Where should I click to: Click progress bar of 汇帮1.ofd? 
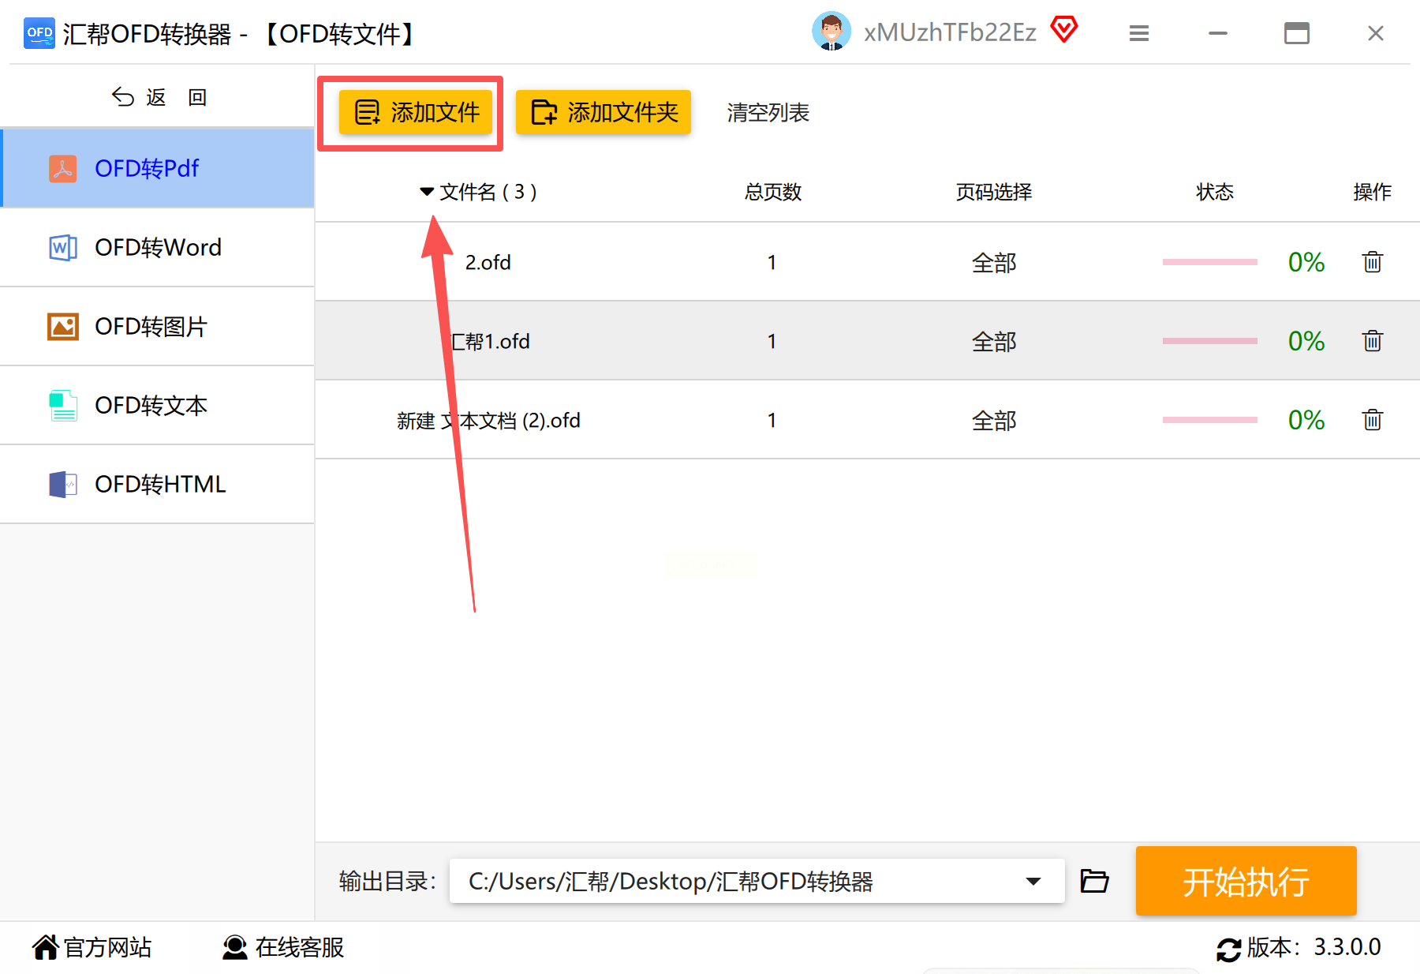[1209, 341]
